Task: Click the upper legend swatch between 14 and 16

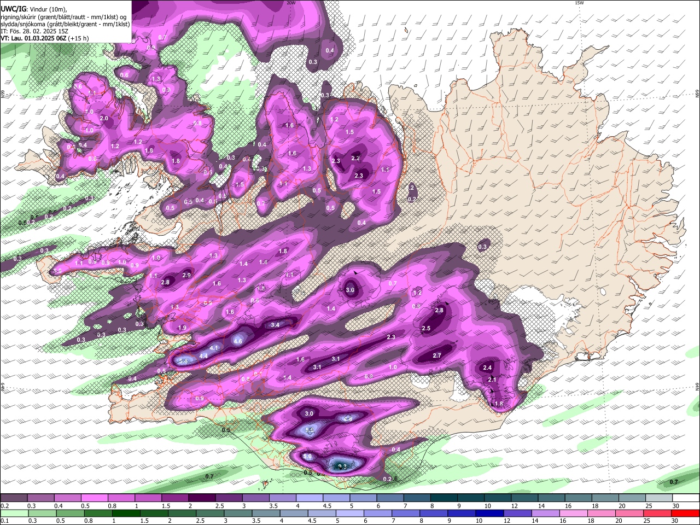Action: [551, 498]
